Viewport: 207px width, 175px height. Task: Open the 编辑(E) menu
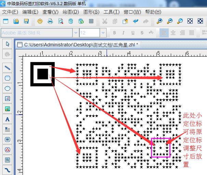[30, 12]
